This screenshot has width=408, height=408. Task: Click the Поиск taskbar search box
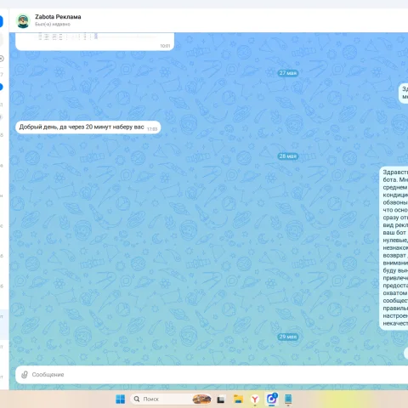(172, 399)
